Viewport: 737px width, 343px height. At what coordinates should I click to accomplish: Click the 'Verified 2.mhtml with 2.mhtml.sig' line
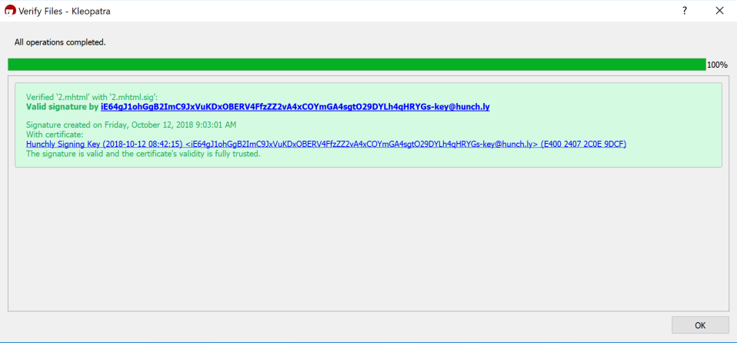92,97
